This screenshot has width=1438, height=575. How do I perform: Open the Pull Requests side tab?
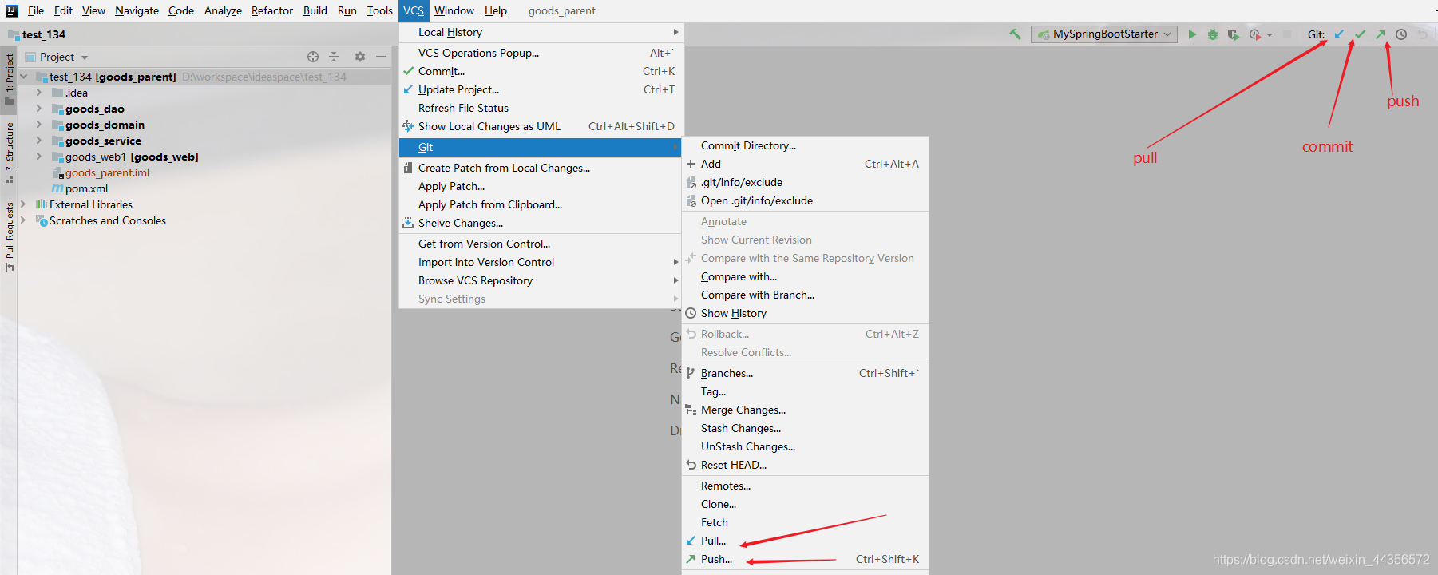pyautogui.click(x=10, y=236)
